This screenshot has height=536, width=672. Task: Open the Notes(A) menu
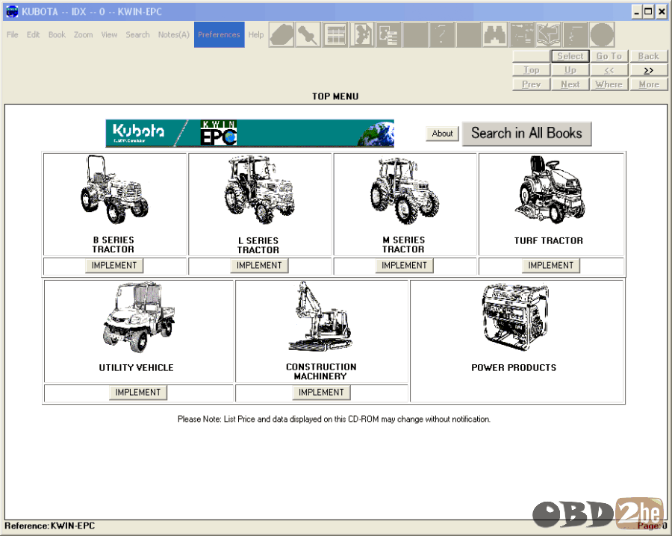(x=173, y=34)
